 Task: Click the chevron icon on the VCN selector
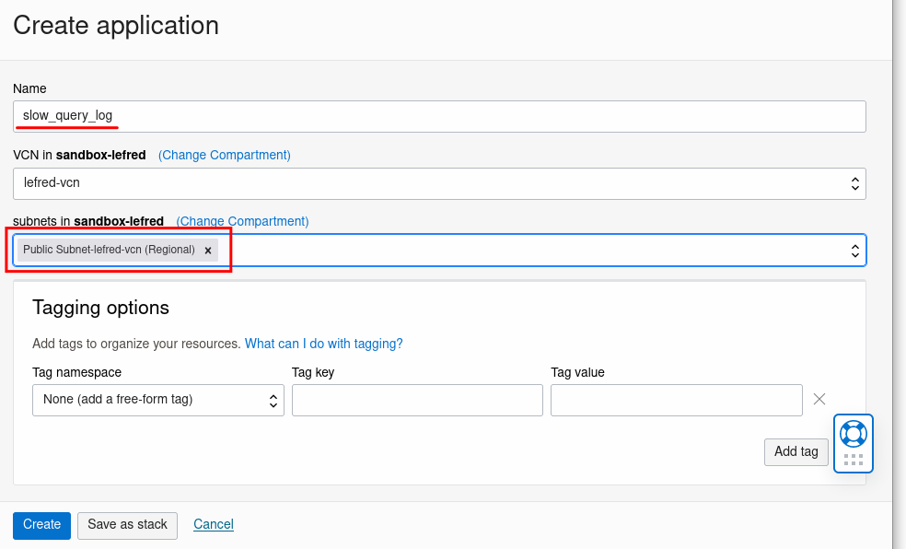point(854,182)
